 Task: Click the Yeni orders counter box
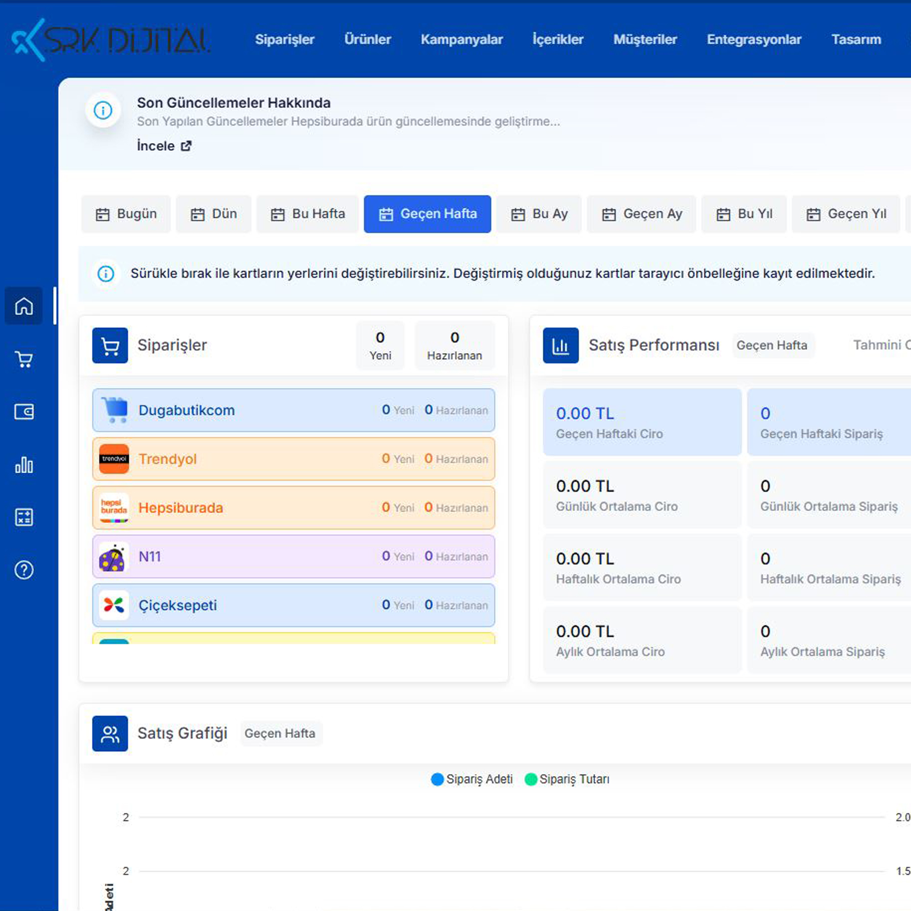click(380, 346)
